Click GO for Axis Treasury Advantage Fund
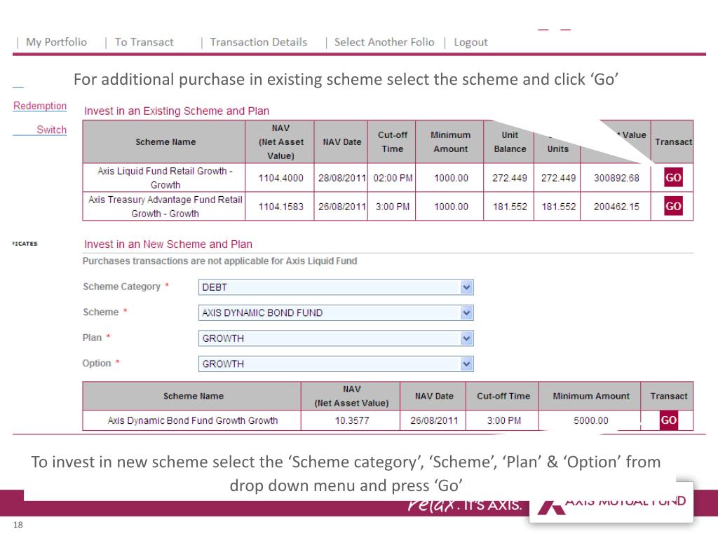The height and width of the screenshot is (538, 718). (673, 207)
